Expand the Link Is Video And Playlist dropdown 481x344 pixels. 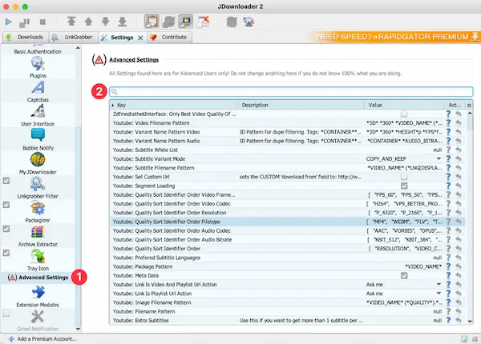[x=439, y=284]
